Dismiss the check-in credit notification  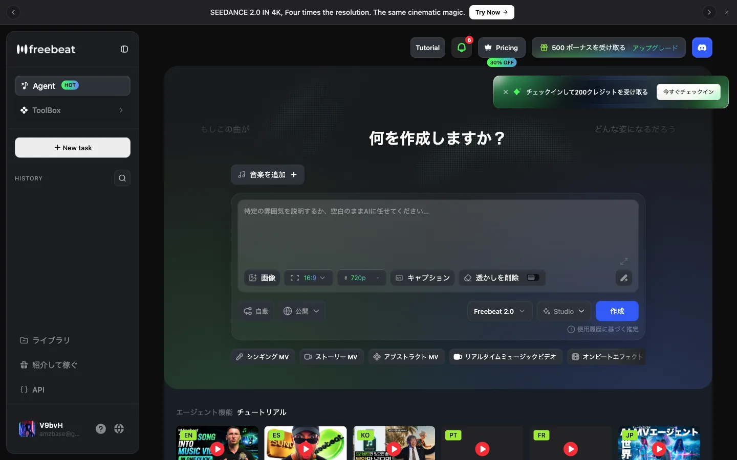point(506,92)
